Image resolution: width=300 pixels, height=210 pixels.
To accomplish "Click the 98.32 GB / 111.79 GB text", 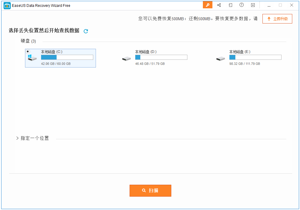I will point(245,64).
